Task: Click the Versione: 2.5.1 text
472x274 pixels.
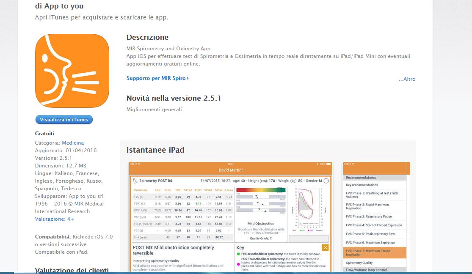Action: coord(54,158)
